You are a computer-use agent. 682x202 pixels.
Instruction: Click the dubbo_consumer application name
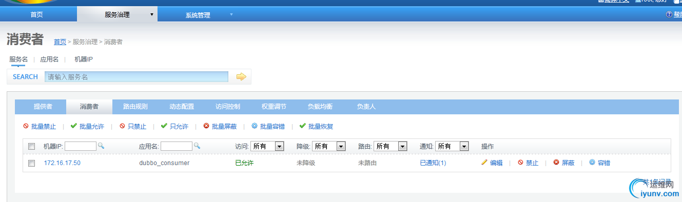(x=164, y=163)
